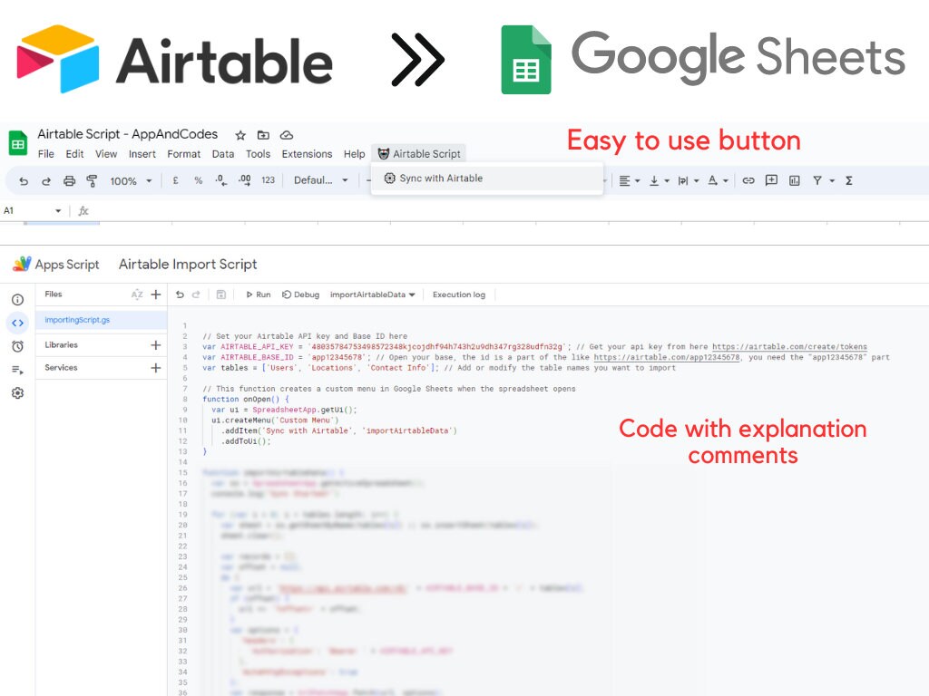Image resolution: width=929 pixels, height=696 pixels.
Task: Toggle currency format on selected cell
Action: tap(174, 180)
